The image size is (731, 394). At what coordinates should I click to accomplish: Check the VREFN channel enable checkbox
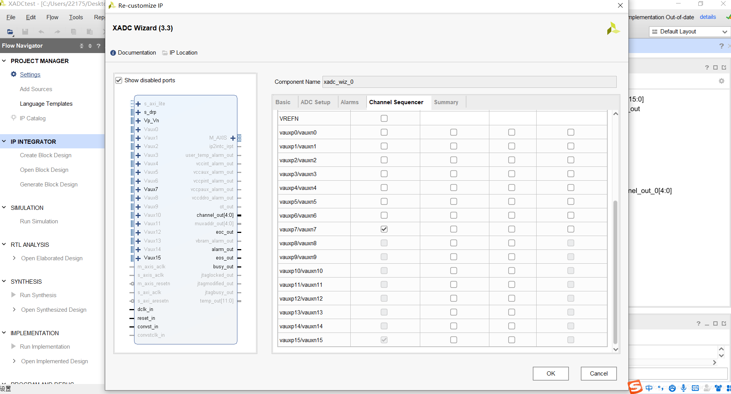point(384,118)
